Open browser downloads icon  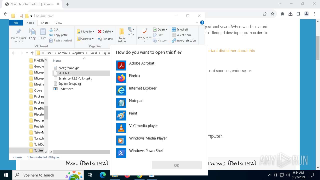click(x=290, y=14)
